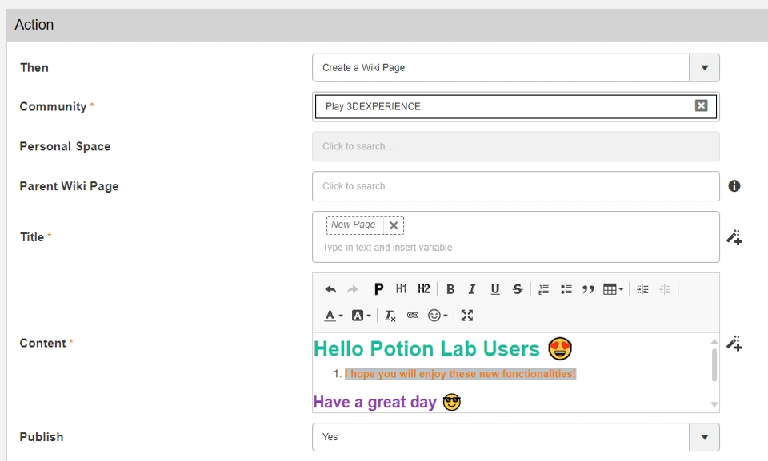768x461 pixels.
Task: Clear text formatting
Action: 390,316
